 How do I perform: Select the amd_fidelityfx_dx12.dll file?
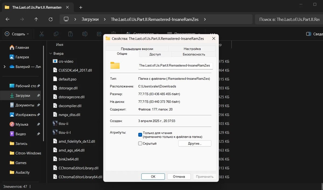(x=74, y=141)
